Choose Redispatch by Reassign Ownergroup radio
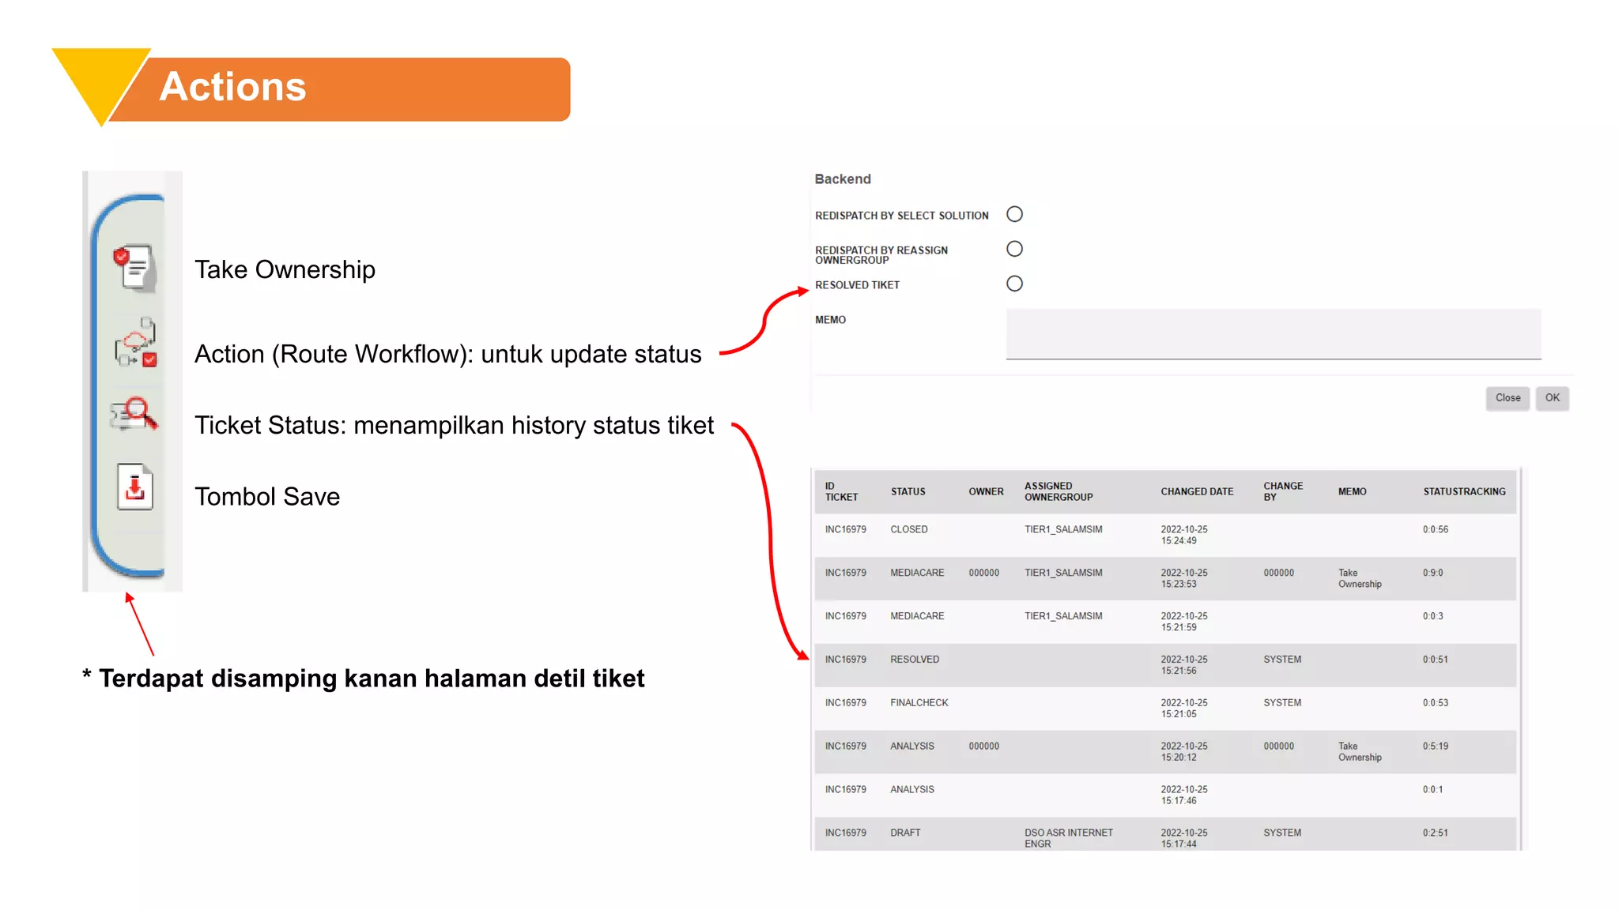Viewport: 1619px width, 910px height. pyautogui.click(x=1014, y=249)
